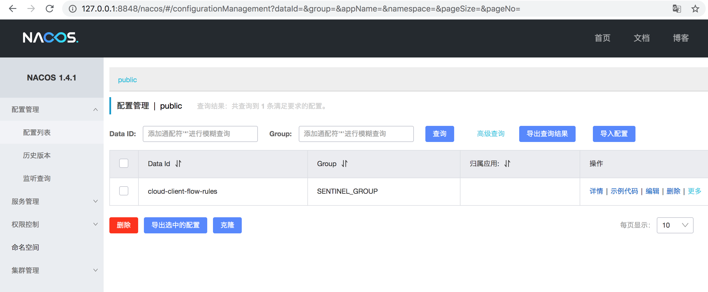
Task: Bookmark this page with the star icon
Action: 695,9
